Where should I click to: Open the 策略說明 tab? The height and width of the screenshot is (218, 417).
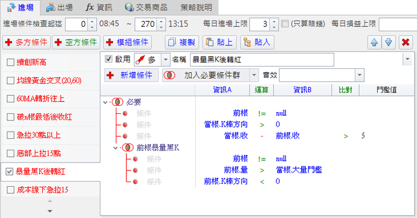[x=196, y=8]
